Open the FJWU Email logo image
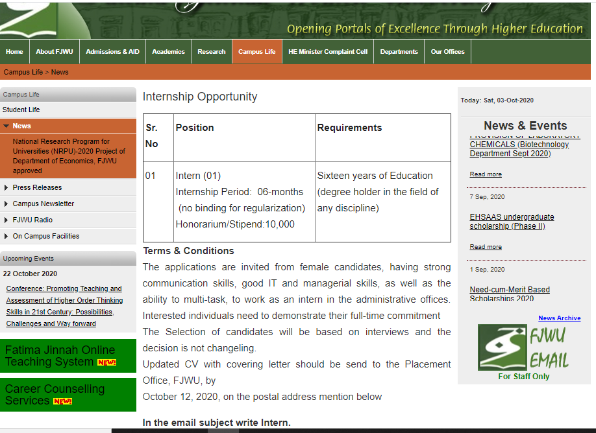 click(523, 347)
